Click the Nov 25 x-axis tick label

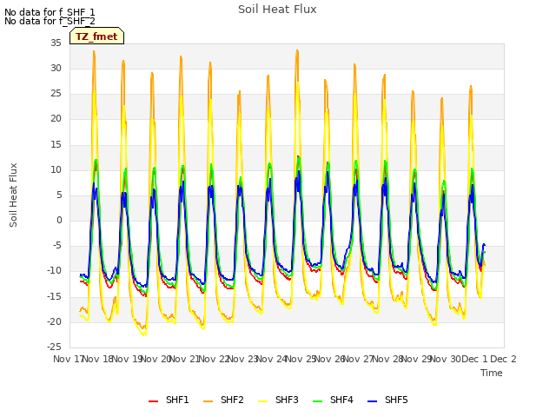(301, 359)
